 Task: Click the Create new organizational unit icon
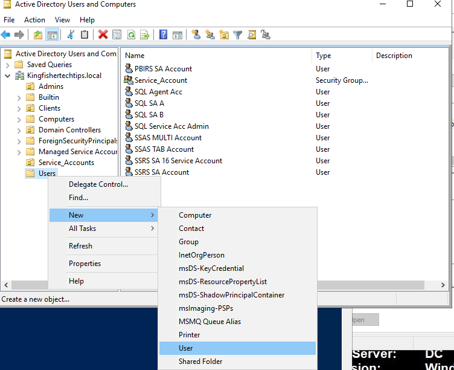224,35
